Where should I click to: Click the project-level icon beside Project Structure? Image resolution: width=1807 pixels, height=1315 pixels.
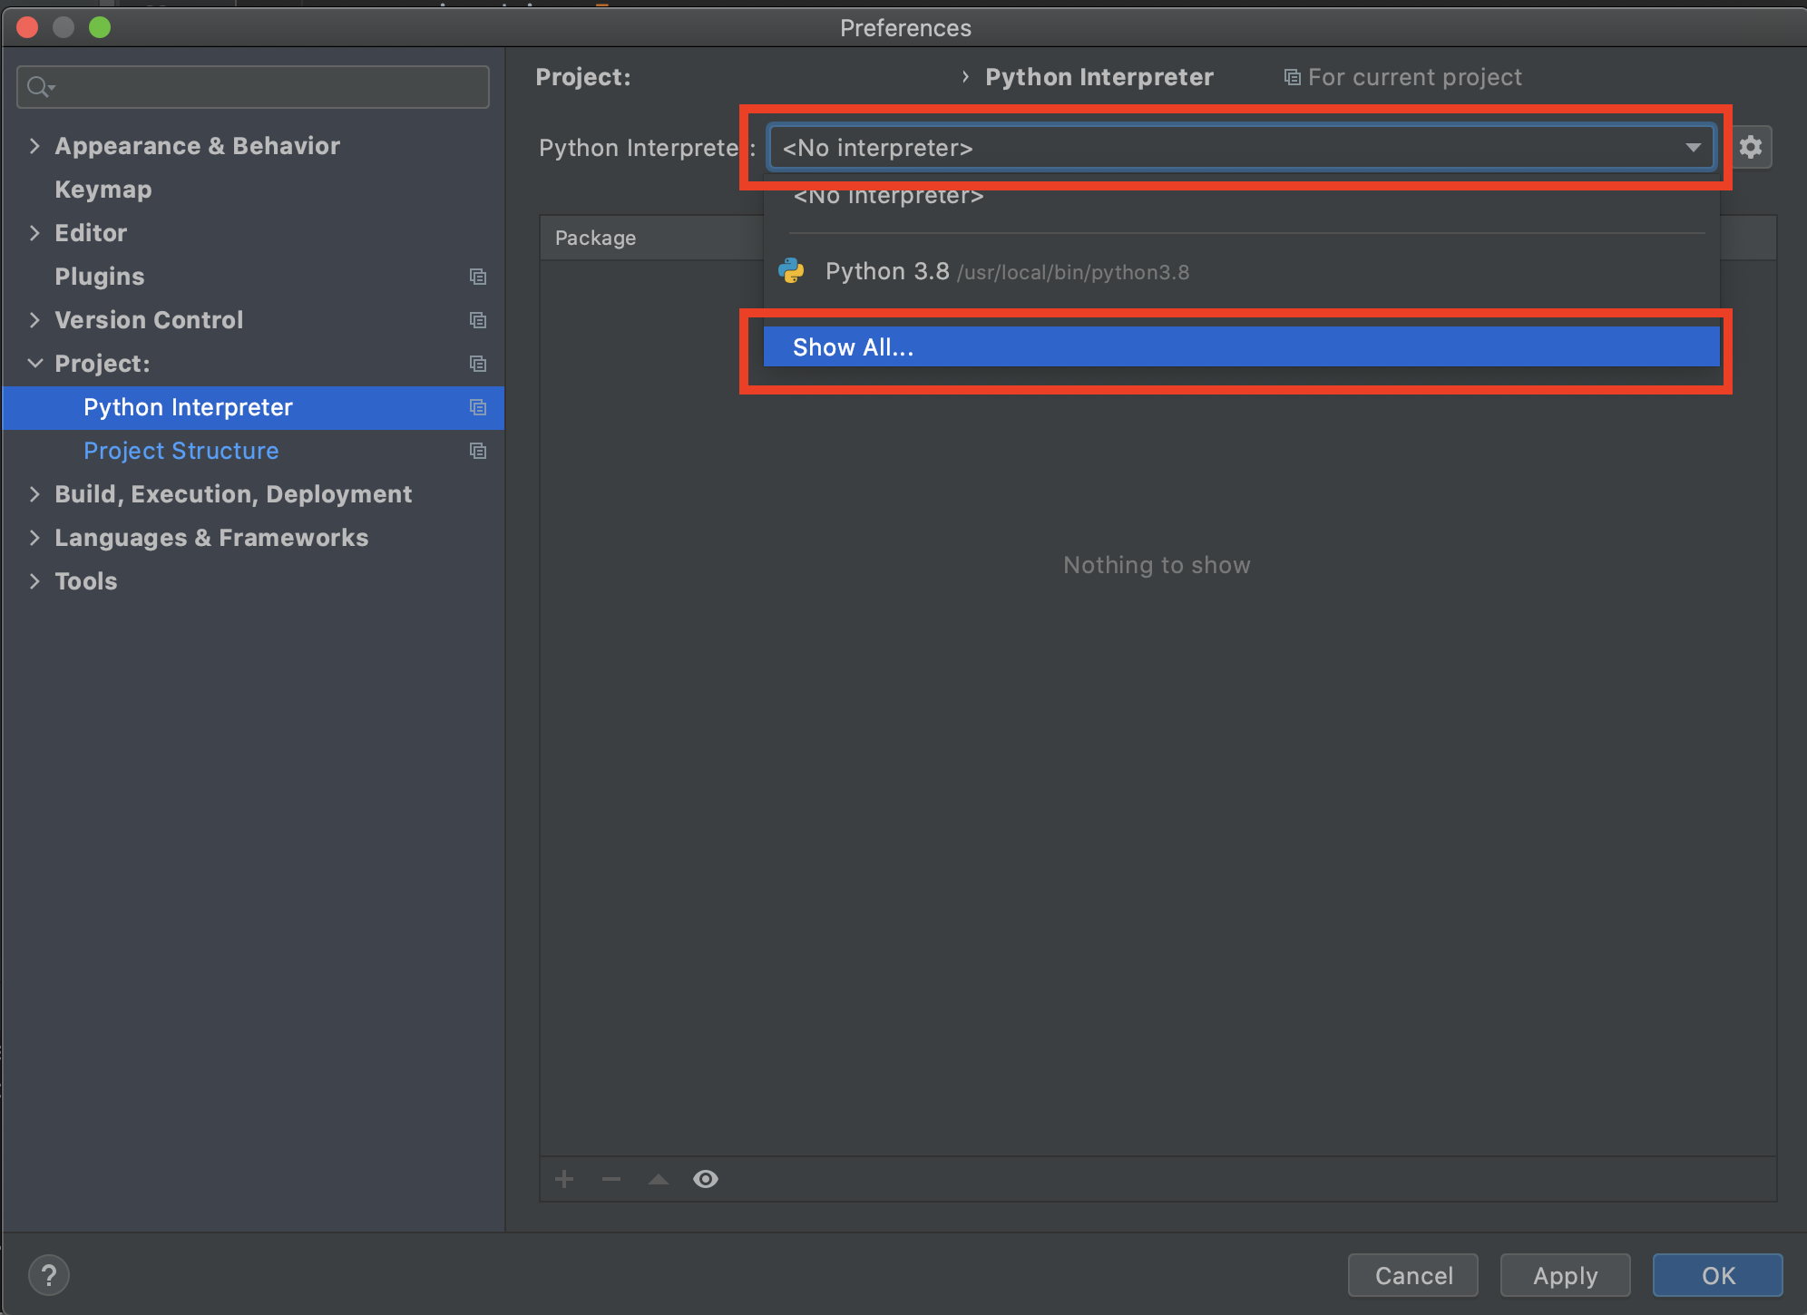tap(478, 451)
